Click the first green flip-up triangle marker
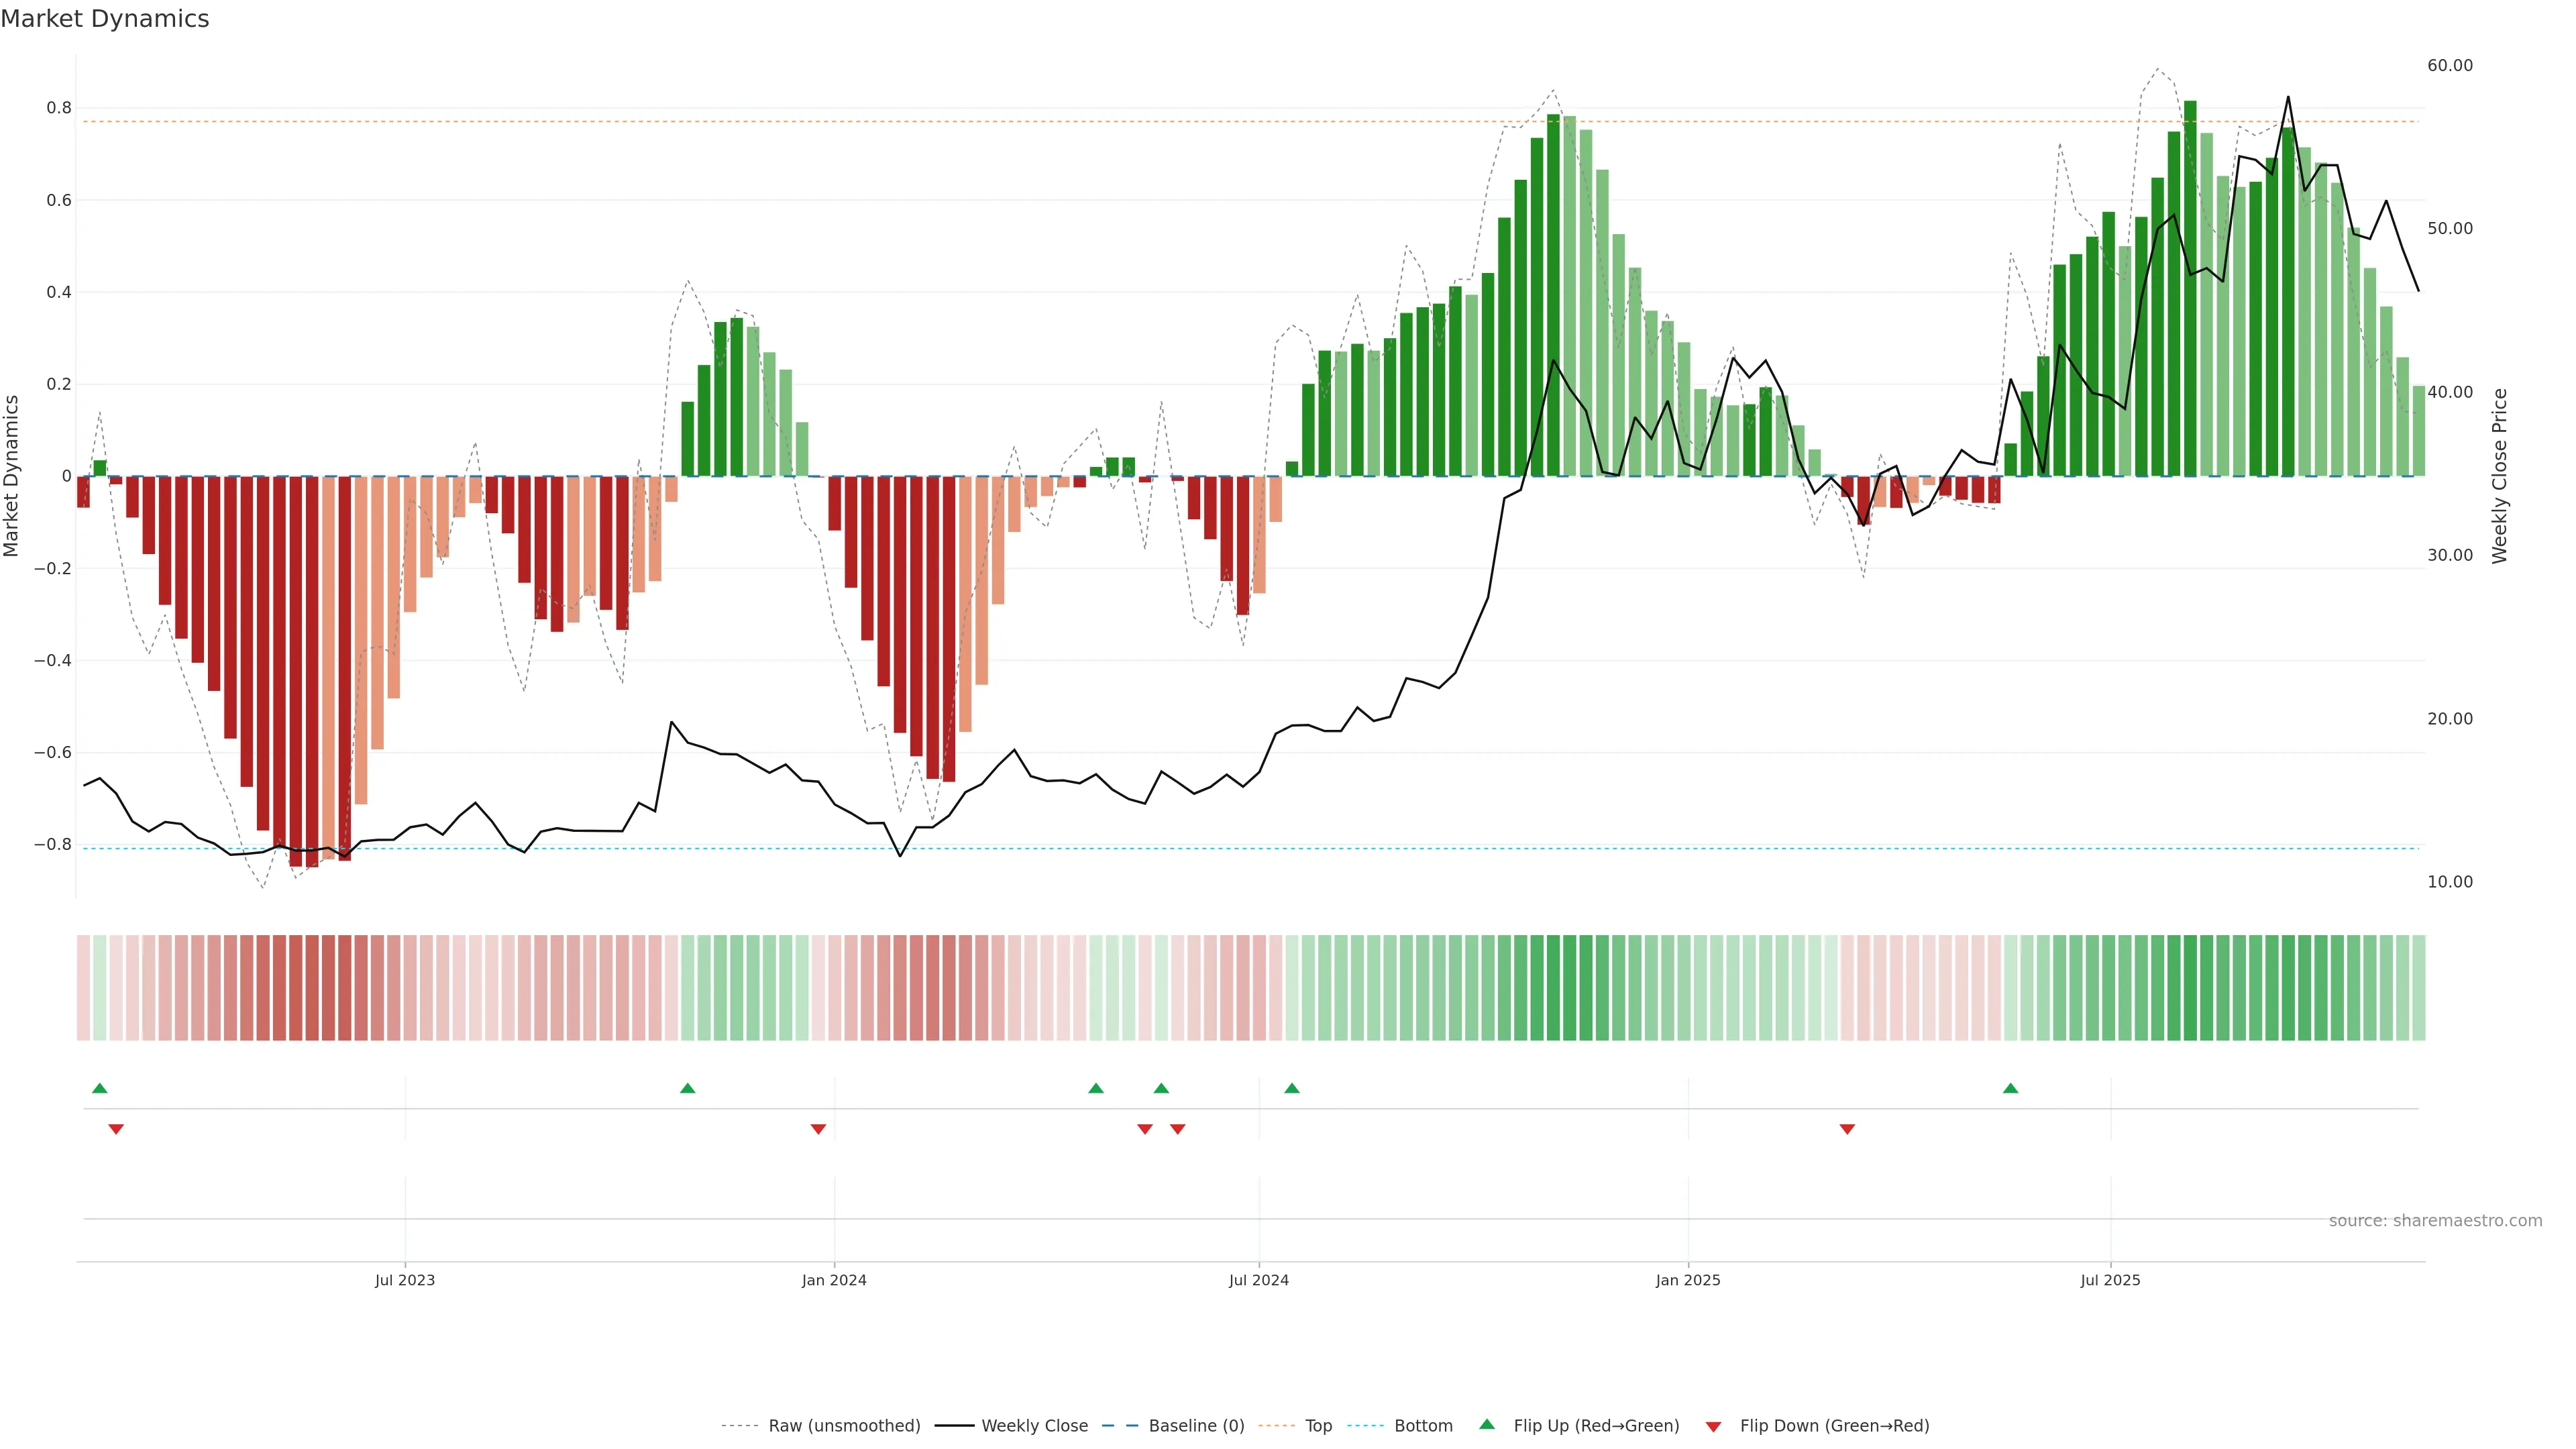Image resolution: width=2576 pixels, height=1449 pixels. 99,1088
